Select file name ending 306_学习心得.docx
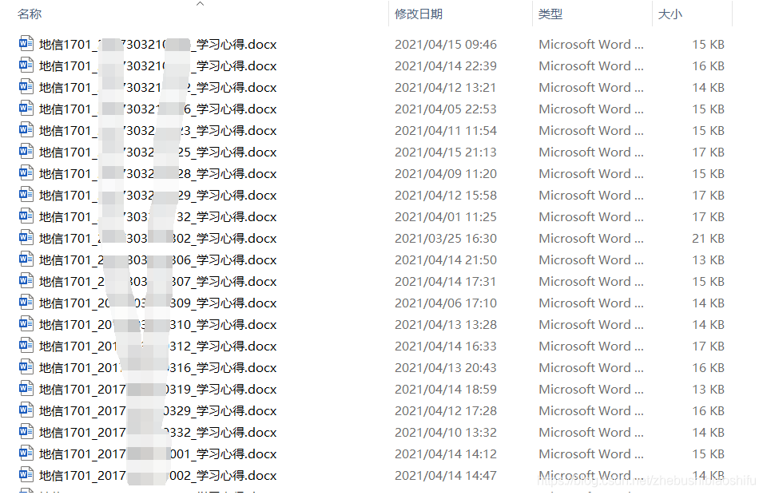 157,259
